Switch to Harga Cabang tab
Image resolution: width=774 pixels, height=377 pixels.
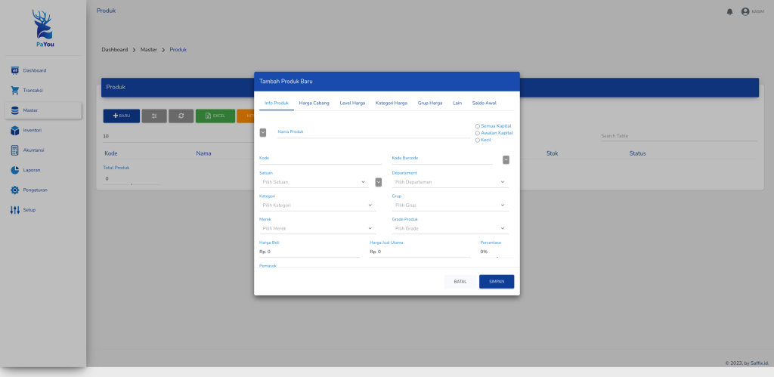point(314,104)
